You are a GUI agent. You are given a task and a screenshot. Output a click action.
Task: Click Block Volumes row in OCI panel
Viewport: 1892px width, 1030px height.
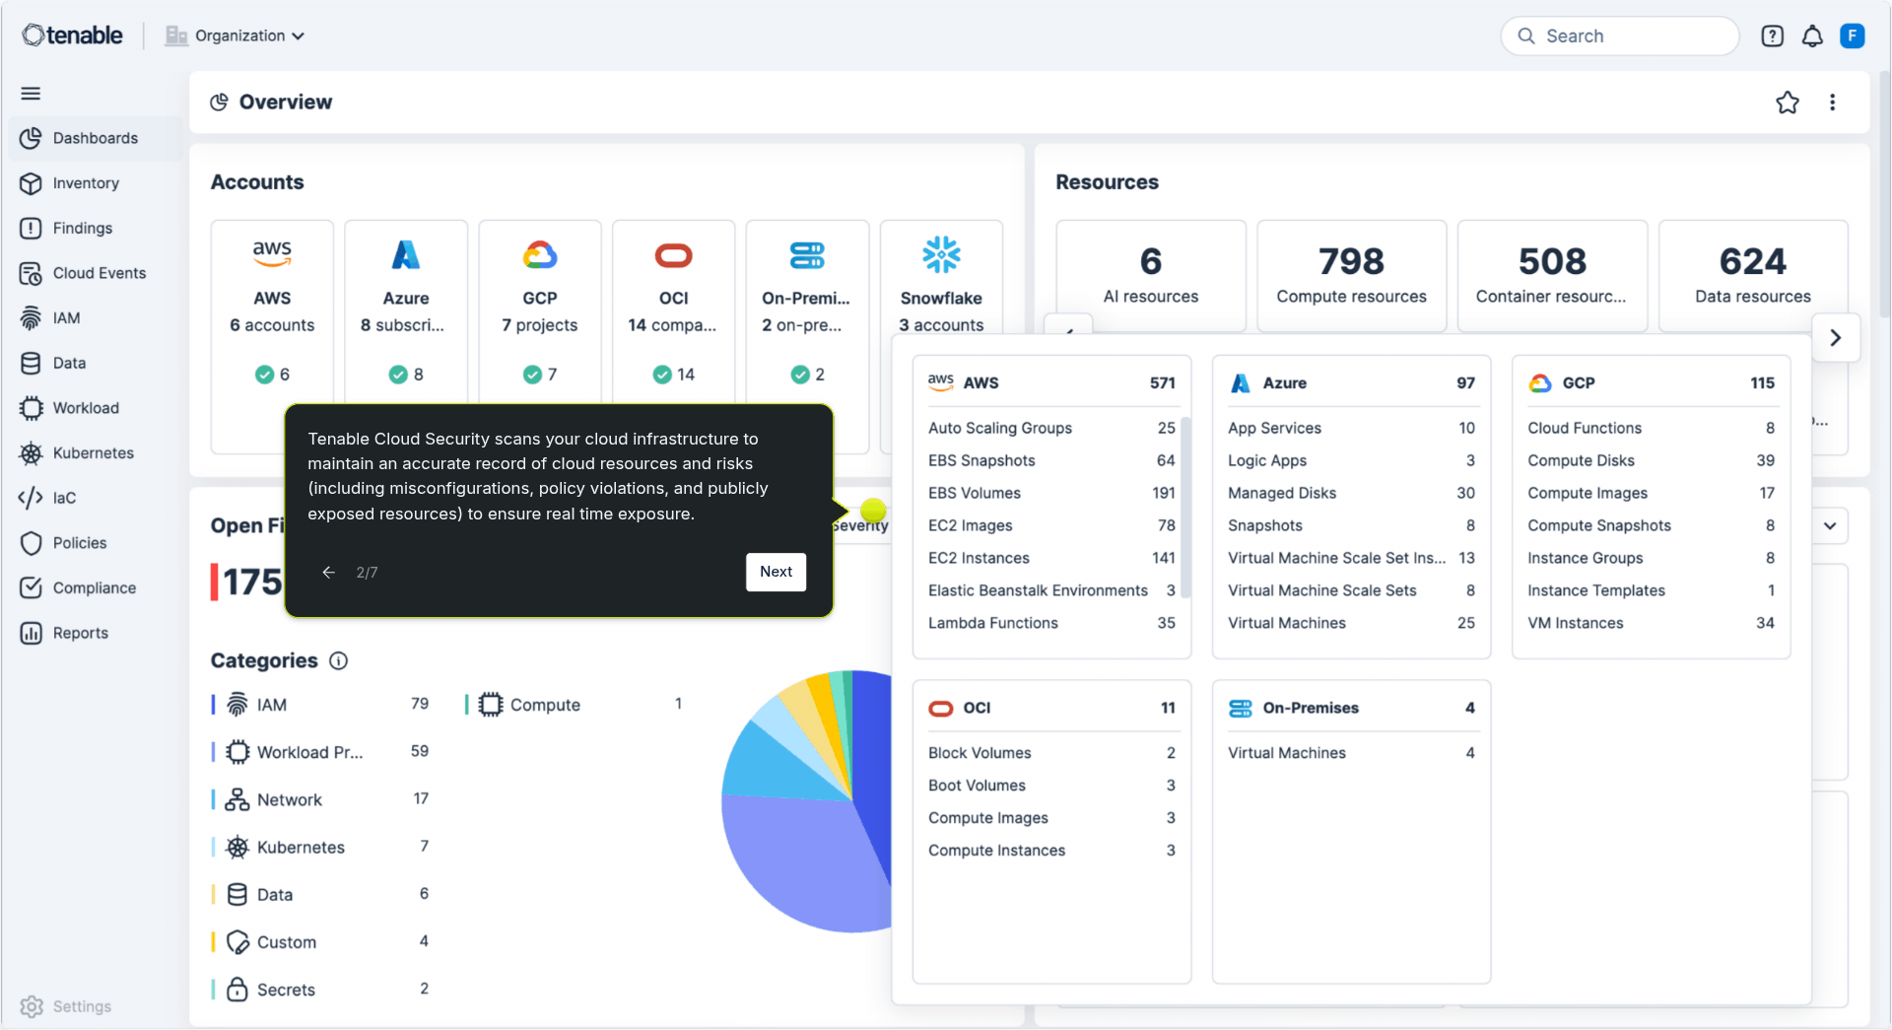pos(1051,753)
